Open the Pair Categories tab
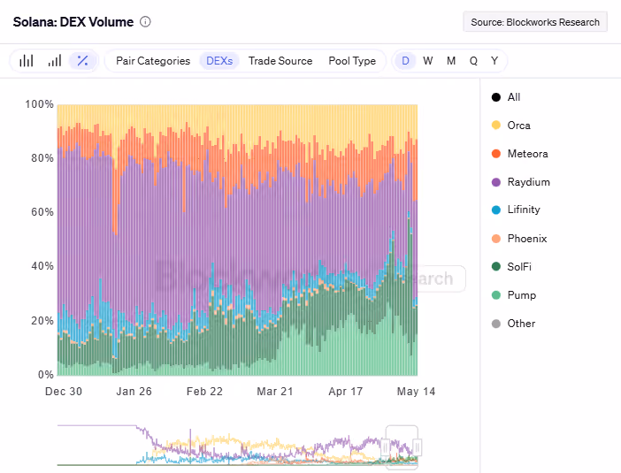 [153, 61]
